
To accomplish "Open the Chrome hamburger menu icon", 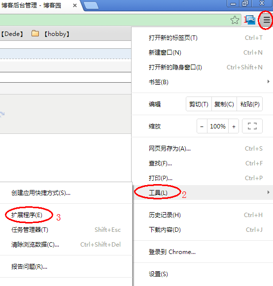I will coord(267,20).
